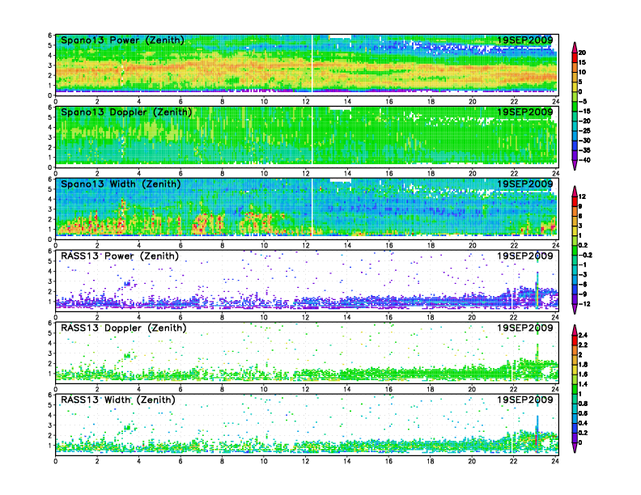Click the '2.4' label on the bottom colorbar

click(583, 335)
